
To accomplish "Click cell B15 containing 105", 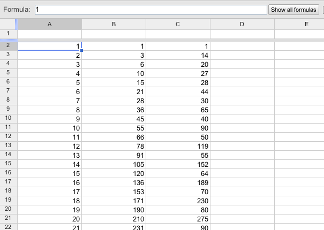I will (x=114, y=164).
